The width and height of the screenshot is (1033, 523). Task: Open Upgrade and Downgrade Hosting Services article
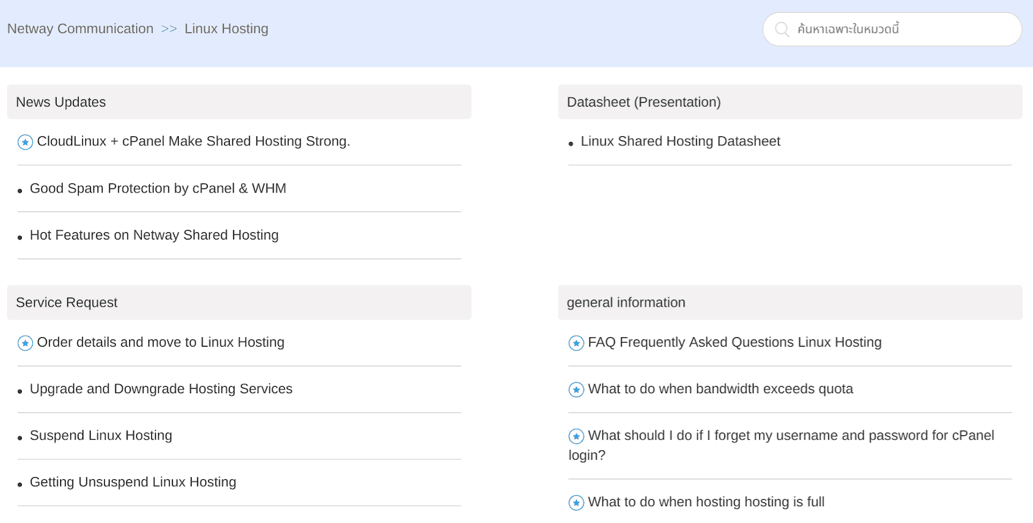pyautogui.click(x=161, y=389)
